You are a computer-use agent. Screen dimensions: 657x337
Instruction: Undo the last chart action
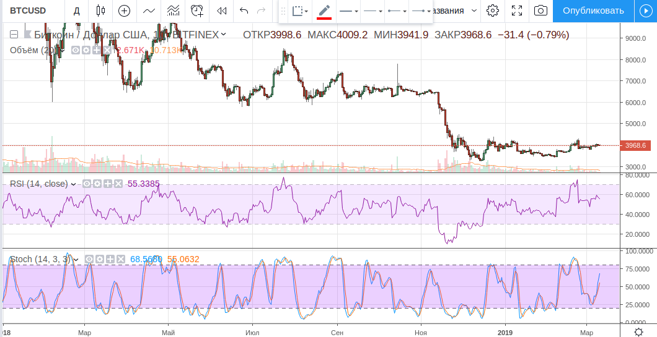tap(244, 11)
